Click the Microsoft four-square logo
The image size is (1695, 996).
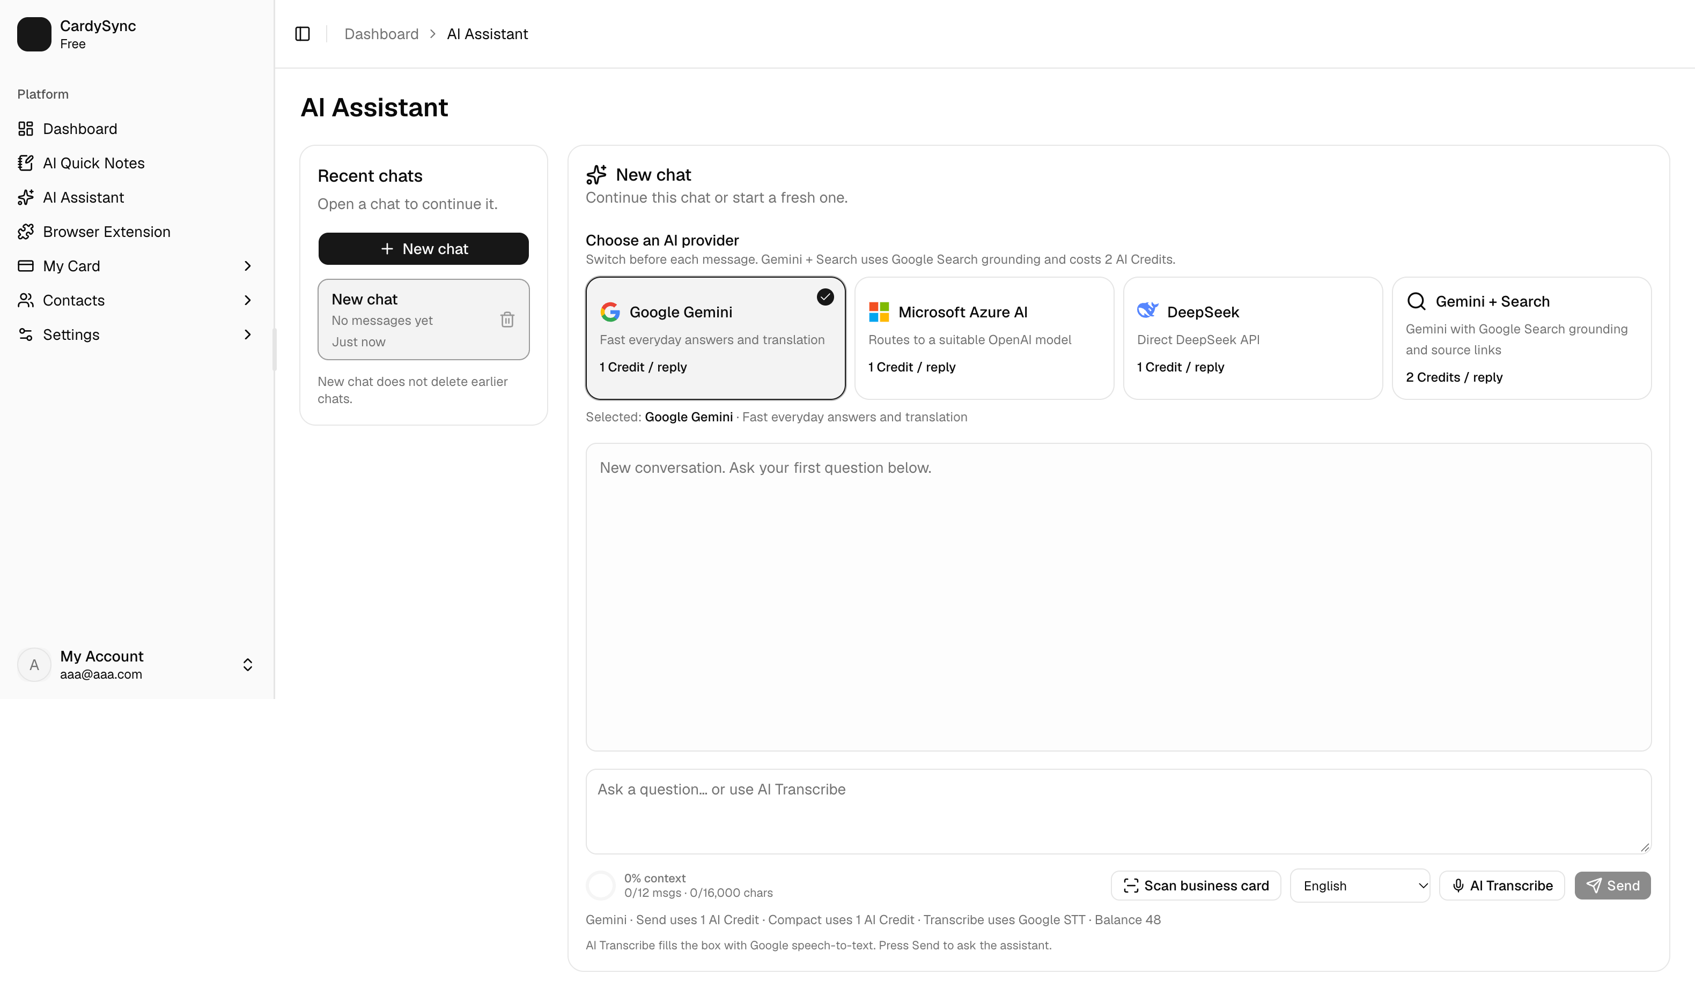[x=879, y=312]
